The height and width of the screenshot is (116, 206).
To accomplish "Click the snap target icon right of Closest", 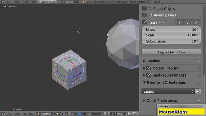I will pos(129,114).
